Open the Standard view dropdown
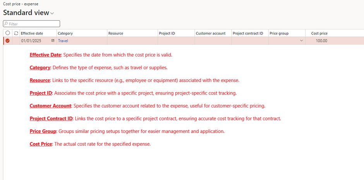The image size is (364, 180). (28, 13)
